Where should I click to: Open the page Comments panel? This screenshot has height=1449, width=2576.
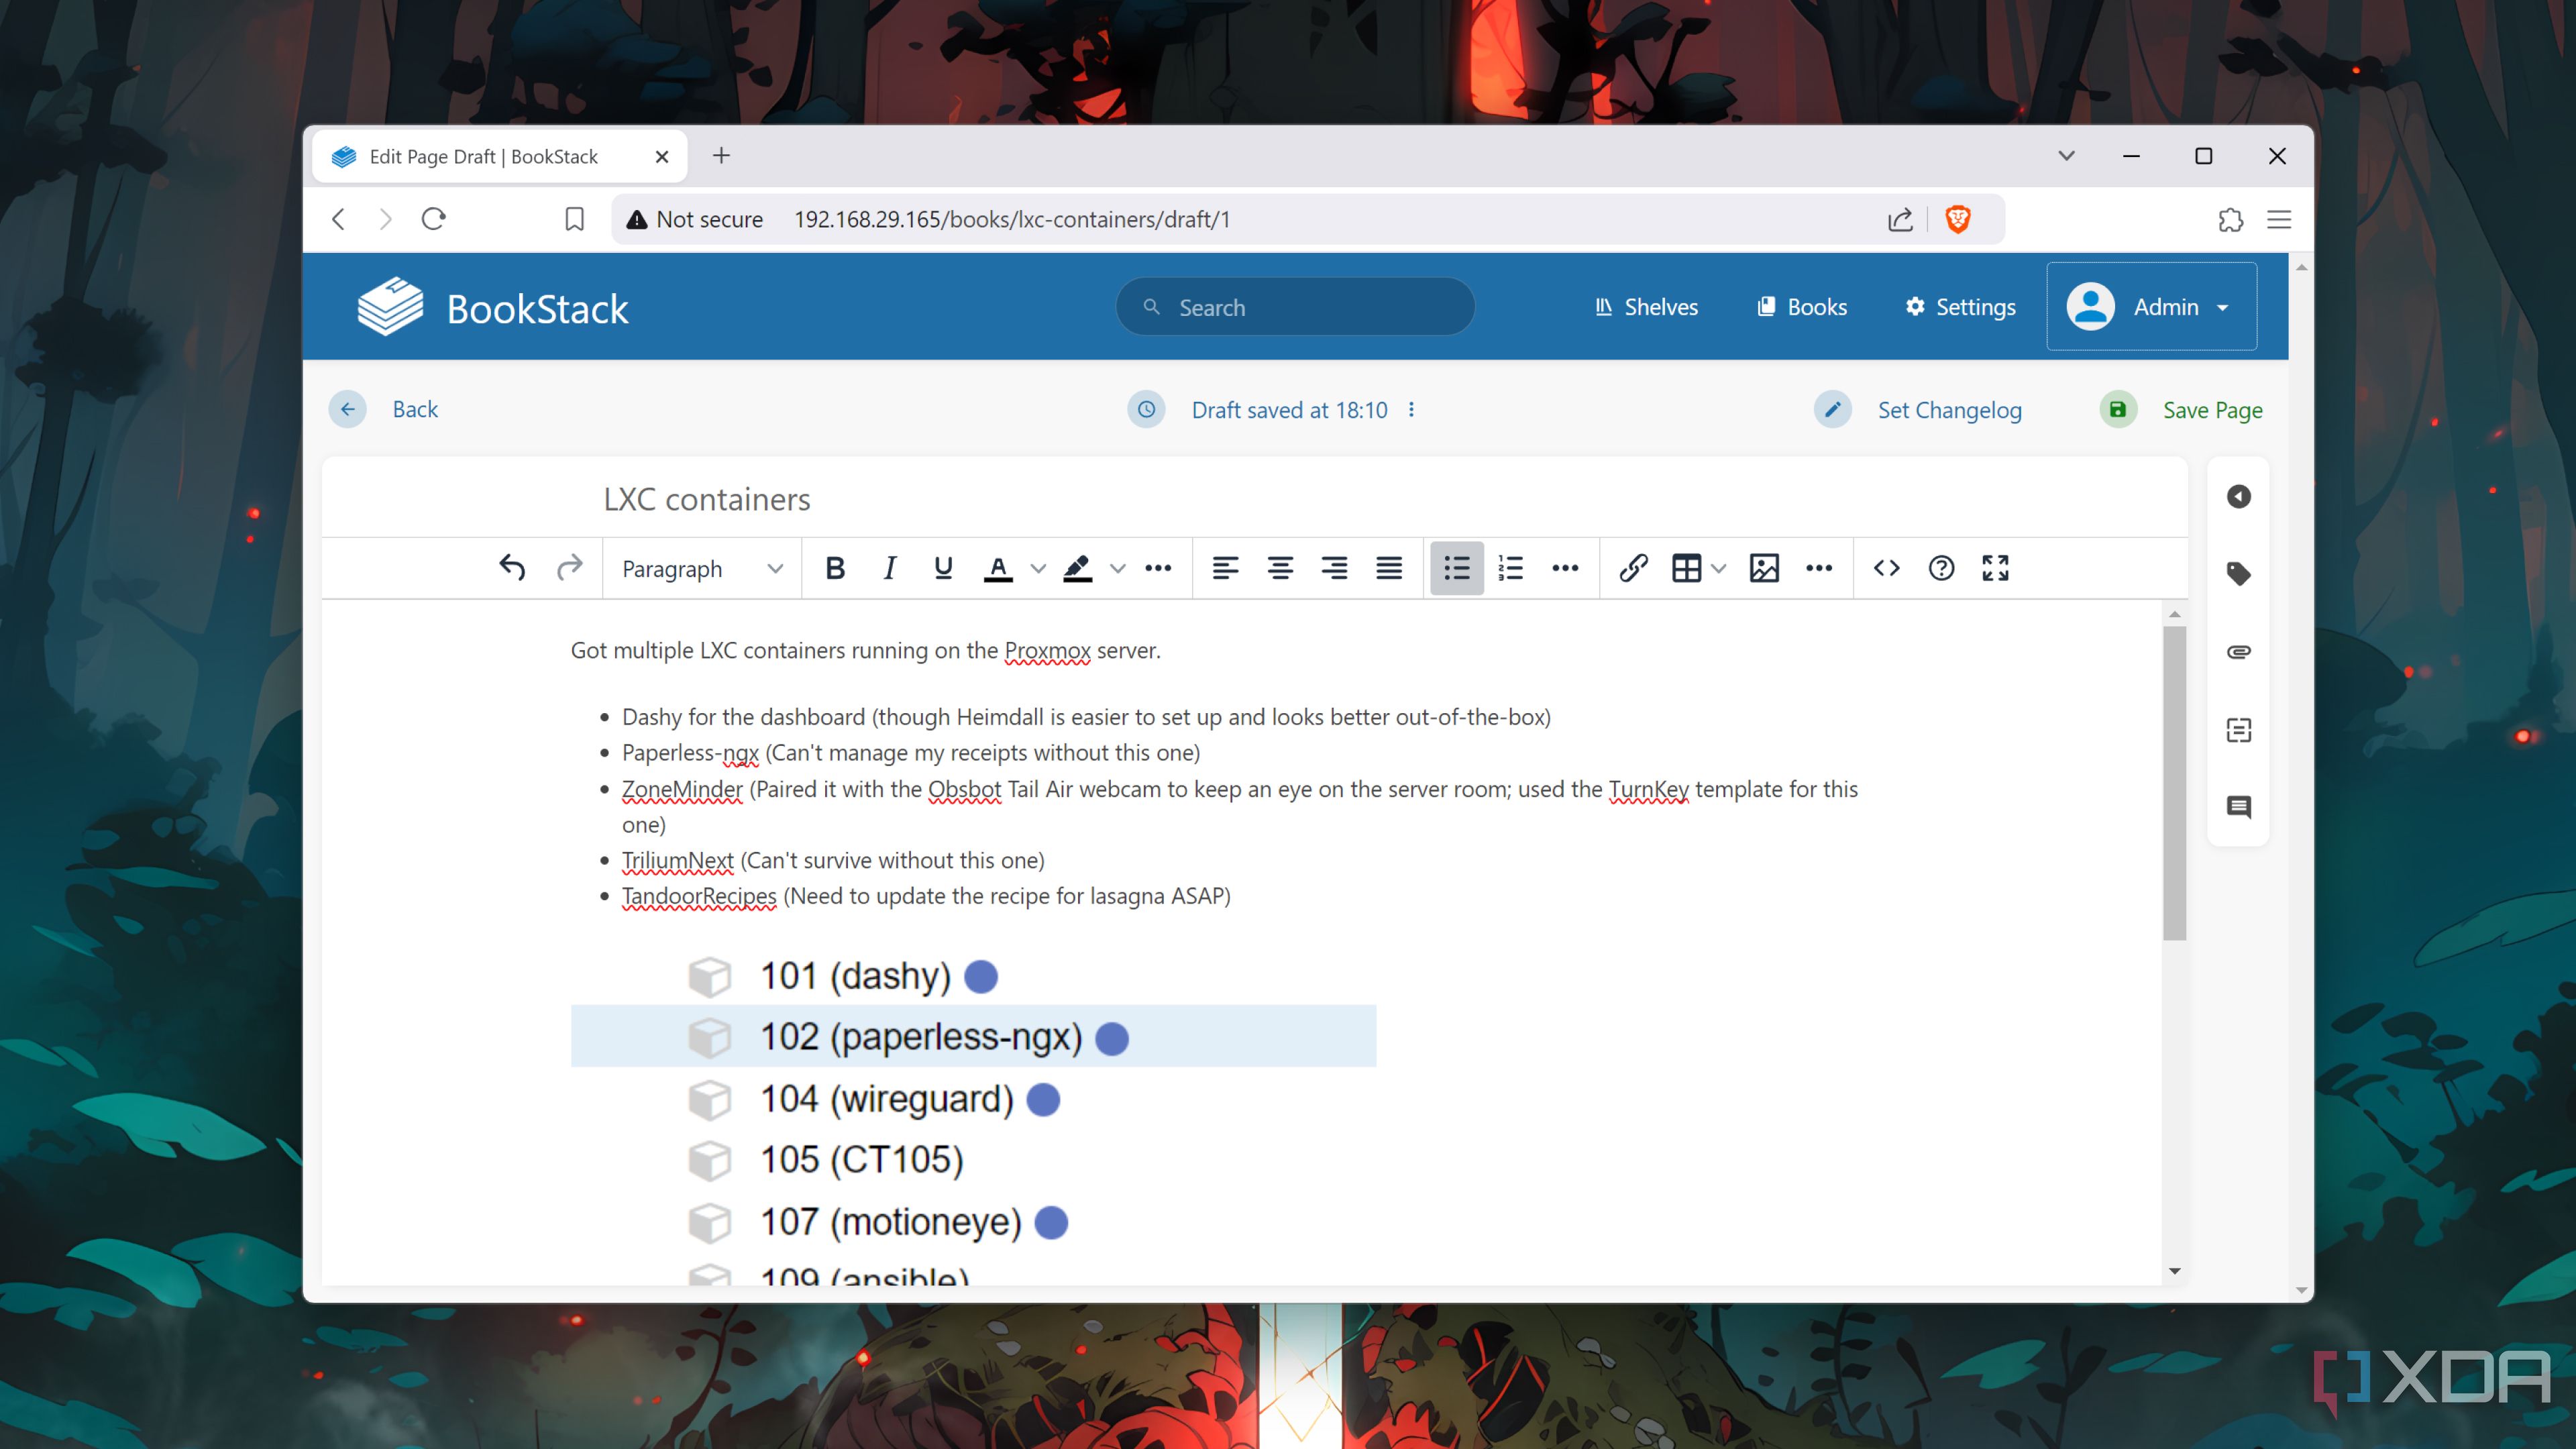click(2239, 807)
